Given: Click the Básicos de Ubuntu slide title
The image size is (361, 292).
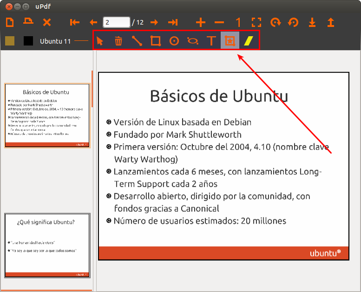Looking at the screenshot, I should tap(219, 96).
